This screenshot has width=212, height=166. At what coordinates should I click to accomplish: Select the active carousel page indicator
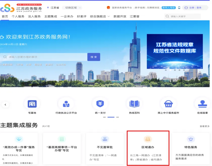pos(111,117)
